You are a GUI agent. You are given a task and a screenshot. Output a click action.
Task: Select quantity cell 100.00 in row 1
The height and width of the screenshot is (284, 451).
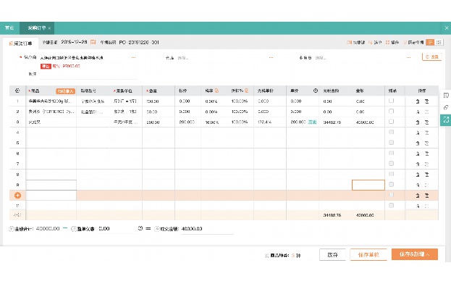159,101
